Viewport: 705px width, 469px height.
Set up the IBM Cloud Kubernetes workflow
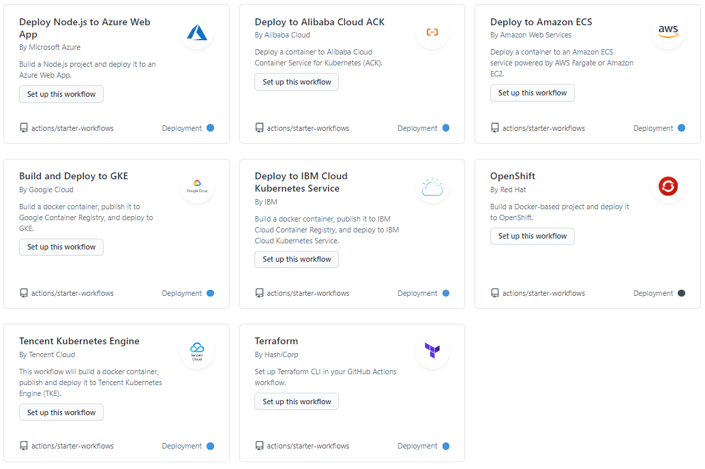pyautogui.click(x=297, y=259)
